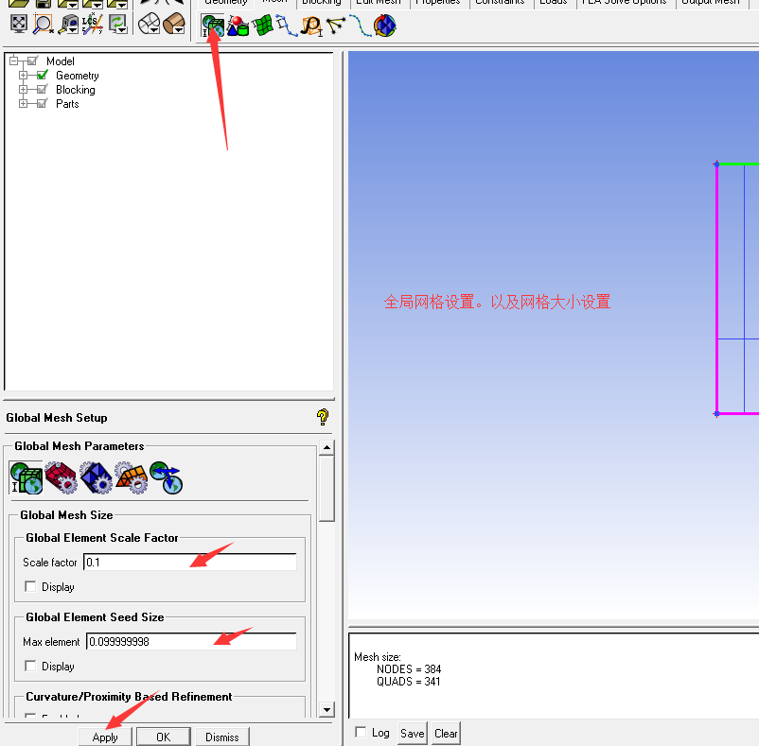Viewport: 759px width, 746px height.
Task: Click the 'NODES = 384' message text
Action: coord(409,668)
